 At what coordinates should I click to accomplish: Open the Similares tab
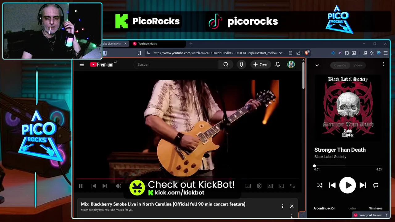(376, 208)
